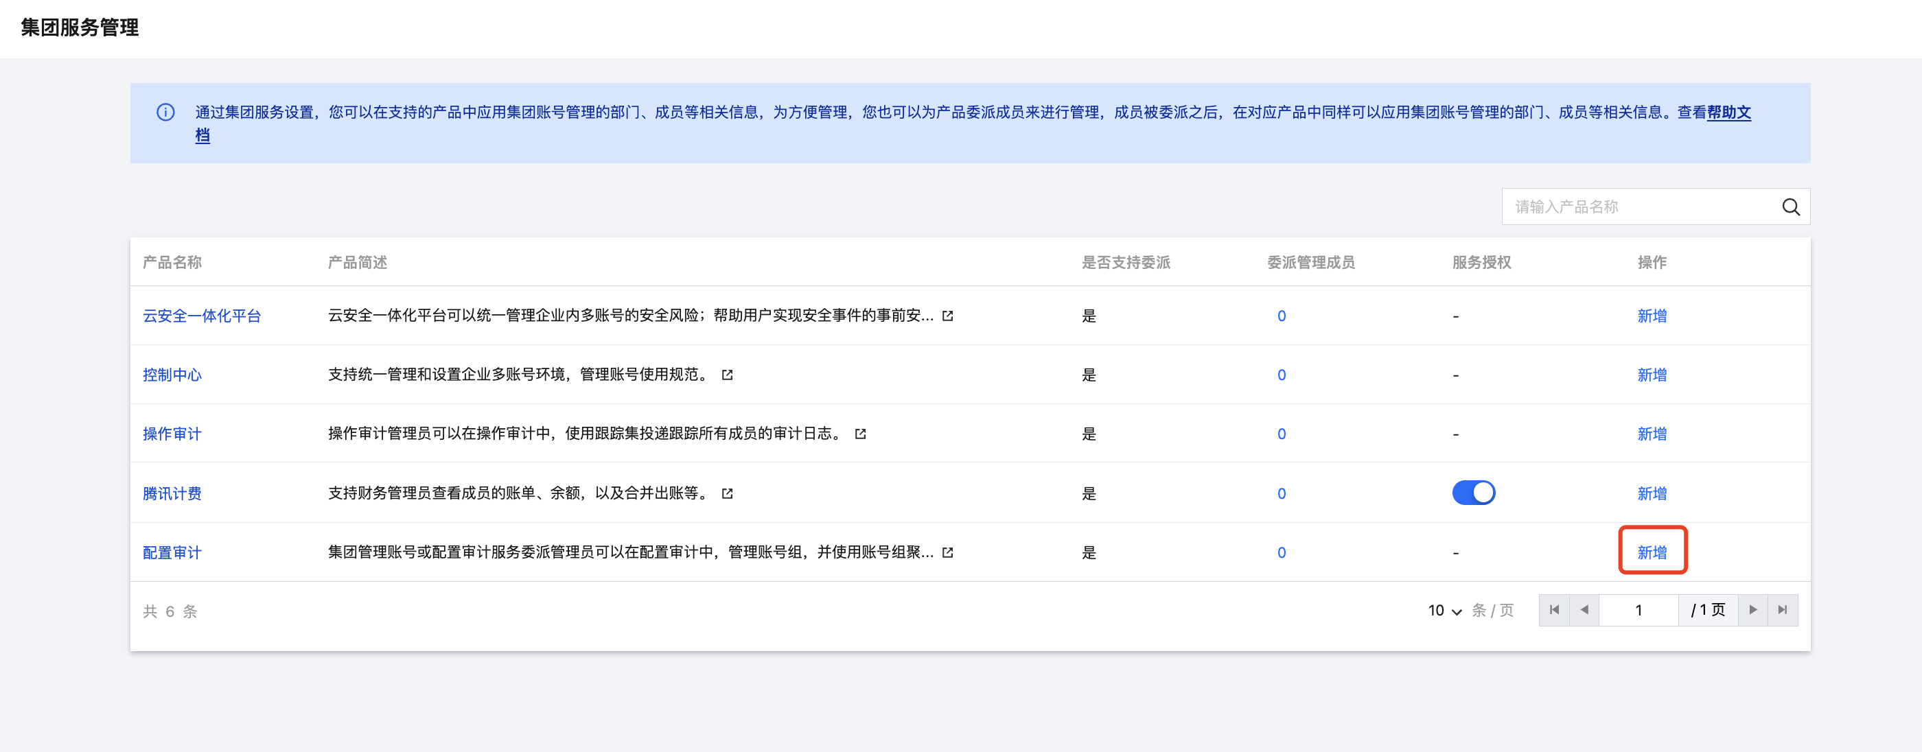Jump to last page arrow icon
Screen dimensions: 1922x752
pyautogui.click(x=1783, y=609)
